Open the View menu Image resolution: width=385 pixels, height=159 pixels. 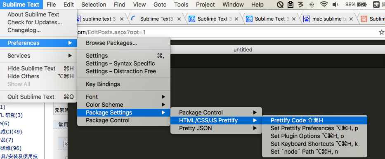(x=139, y=5)
